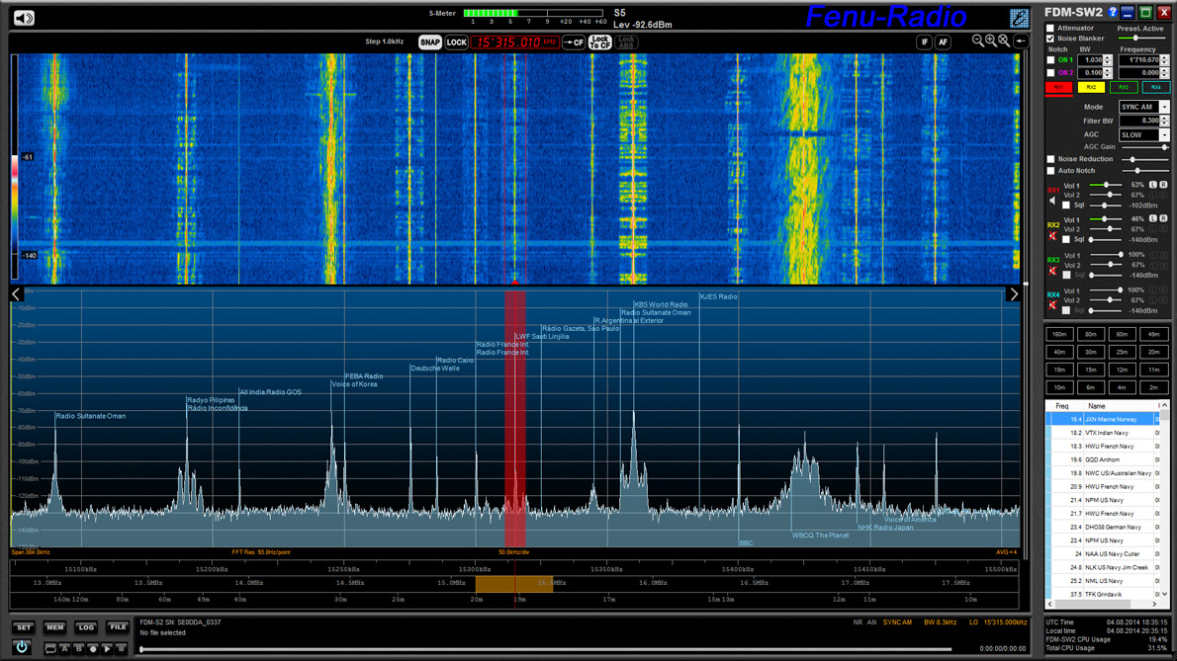Screen dimensions: 1177x661
Task: Switch audio display to AF mode
Action: point(943,42)
